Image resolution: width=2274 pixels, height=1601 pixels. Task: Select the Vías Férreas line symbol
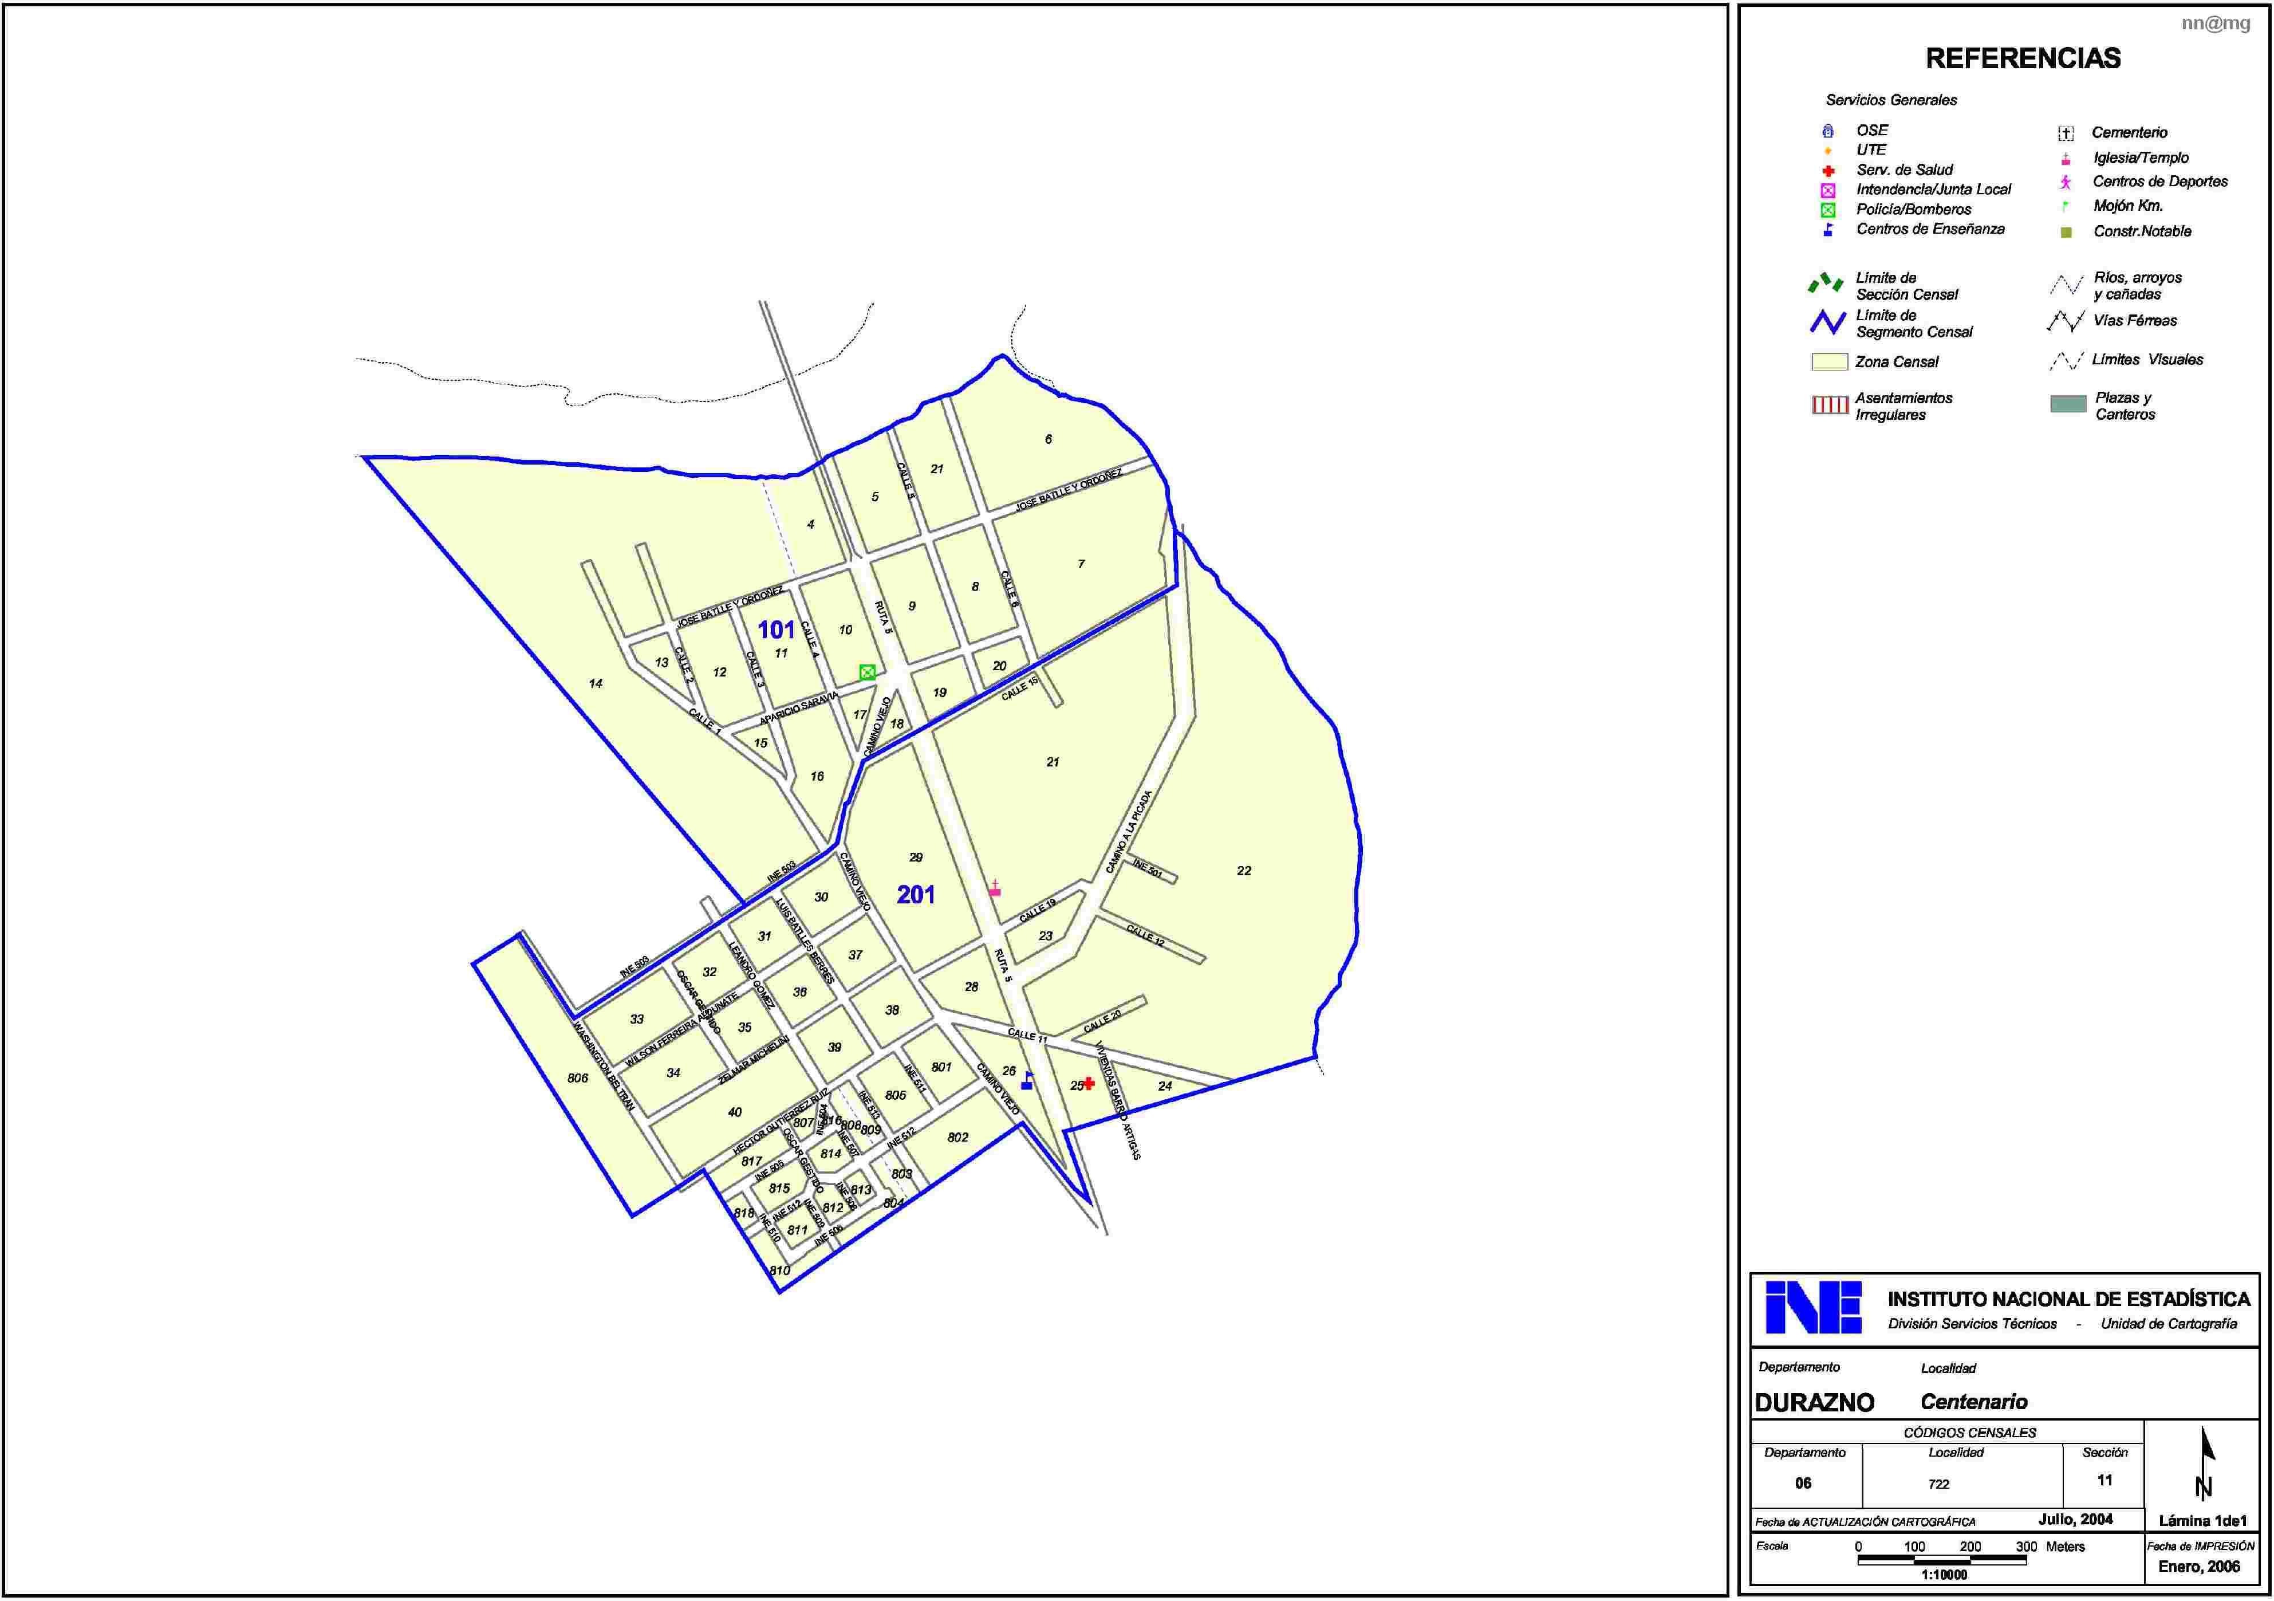(2066, 321)
